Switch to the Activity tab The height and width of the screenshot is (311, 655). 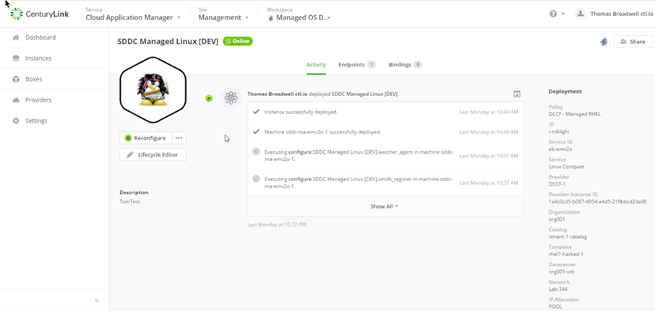pyautogui.click(x=316, y=65)
